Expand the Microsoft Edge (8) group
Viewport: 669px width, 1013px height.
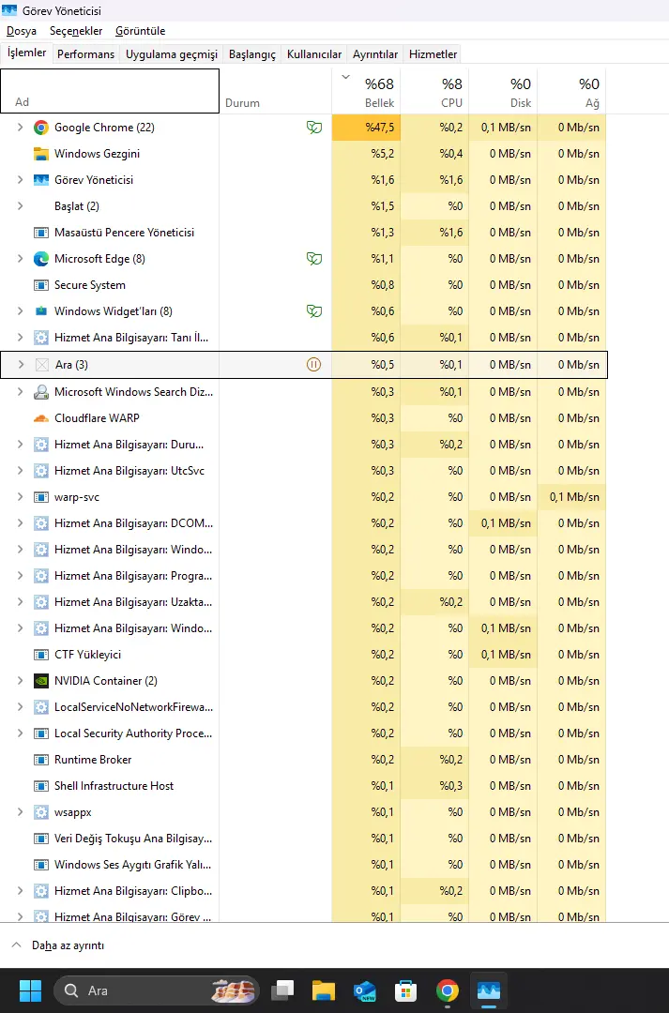coord(20,259)
